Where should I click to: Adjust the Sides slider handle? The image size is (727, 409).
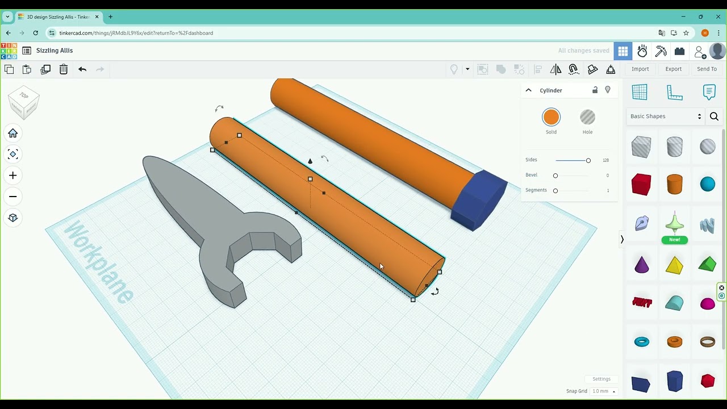[x=588, y=161]
